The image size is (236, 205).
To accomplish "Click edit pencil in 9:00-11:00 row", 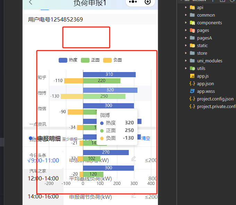I will (134, 159).
